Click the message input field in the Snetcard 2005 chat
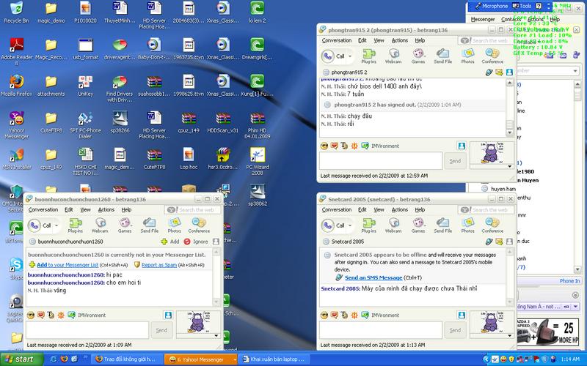The image size is (587, 366). [381, 329]
